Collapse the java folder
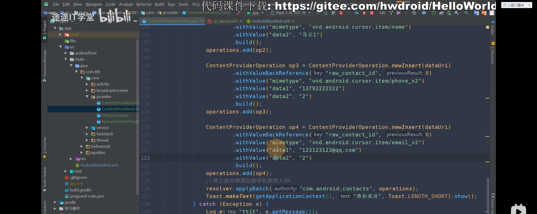Image resolution: width=537 pixels, height=214 pixels. tap(71, 65)
